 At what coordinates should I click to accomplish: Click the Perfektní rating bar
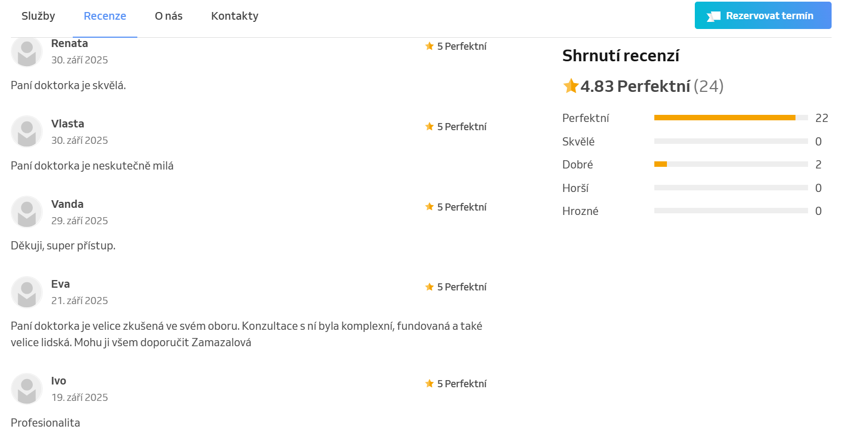click(x=730, y=118)
